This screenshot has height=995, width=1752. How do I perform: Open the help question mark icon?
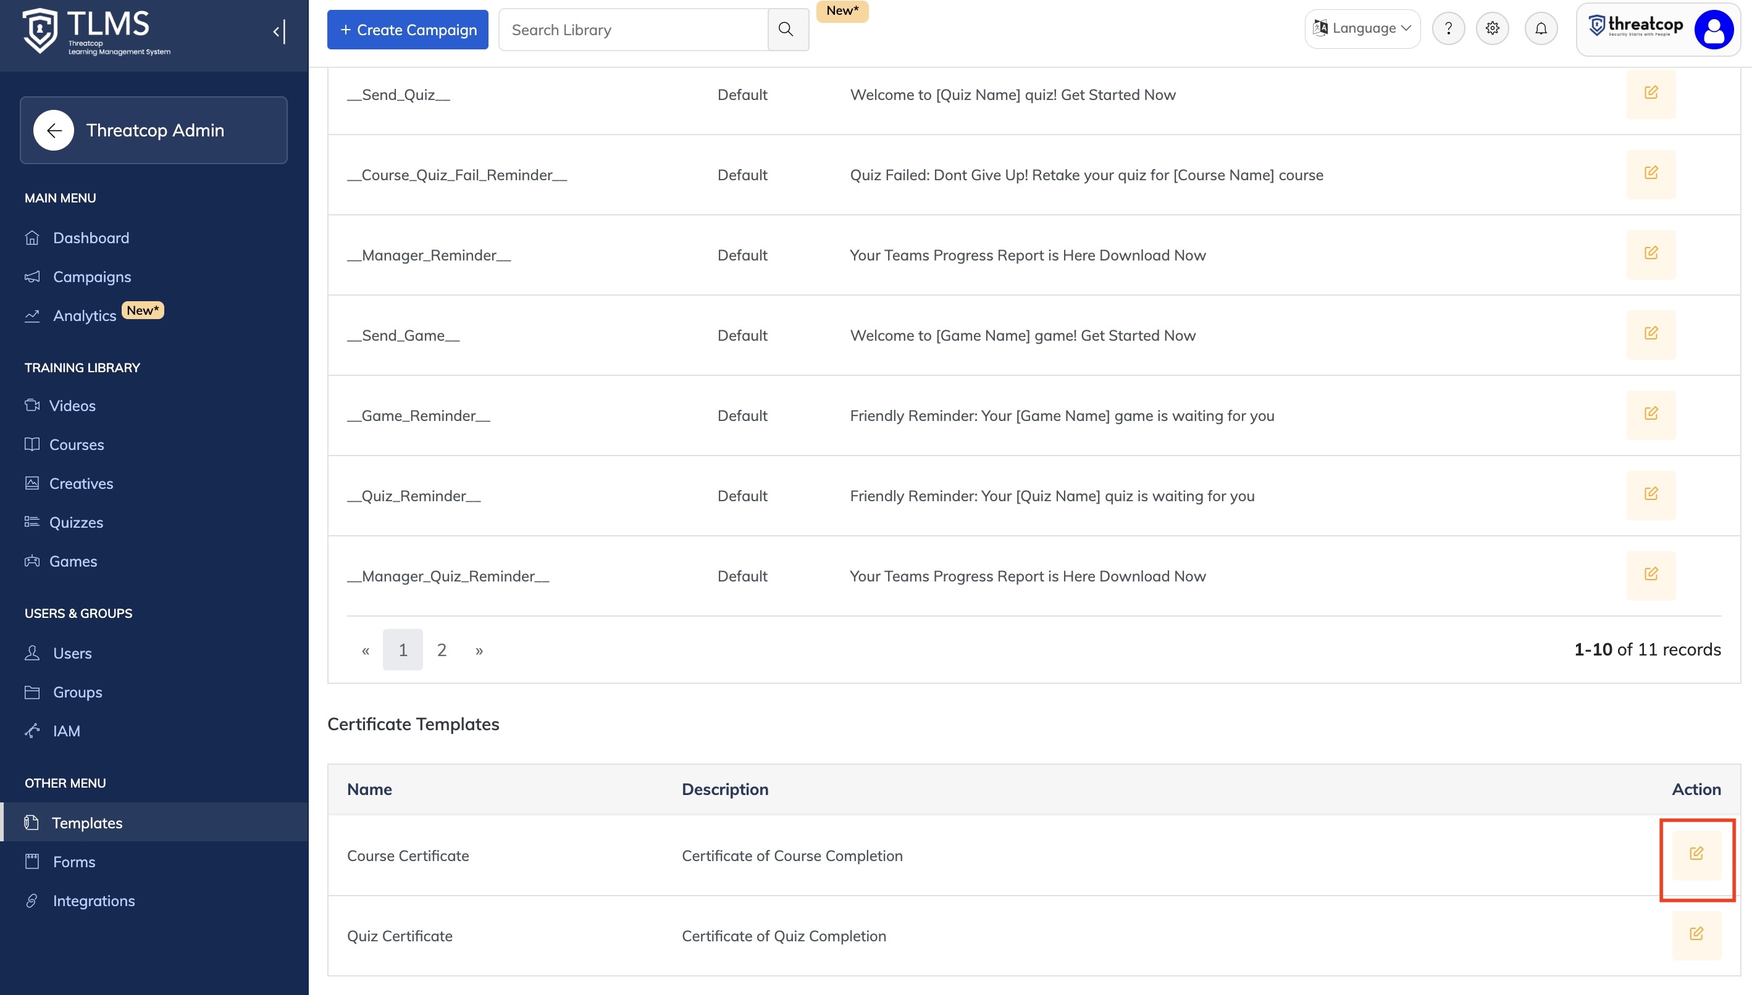[x=1448, y=28]
